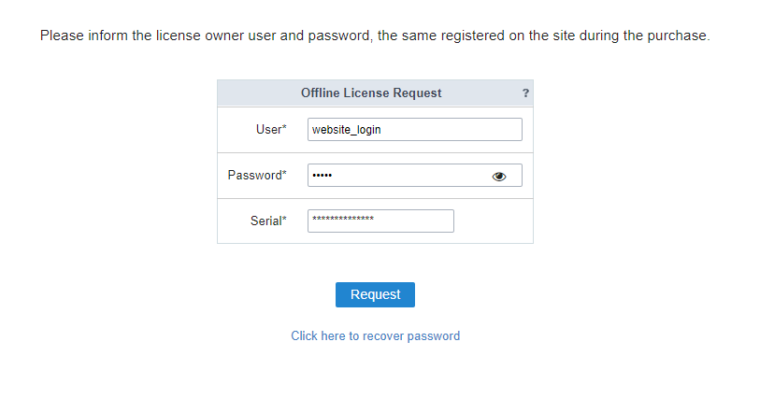Open the recover password link

point(375,336)
